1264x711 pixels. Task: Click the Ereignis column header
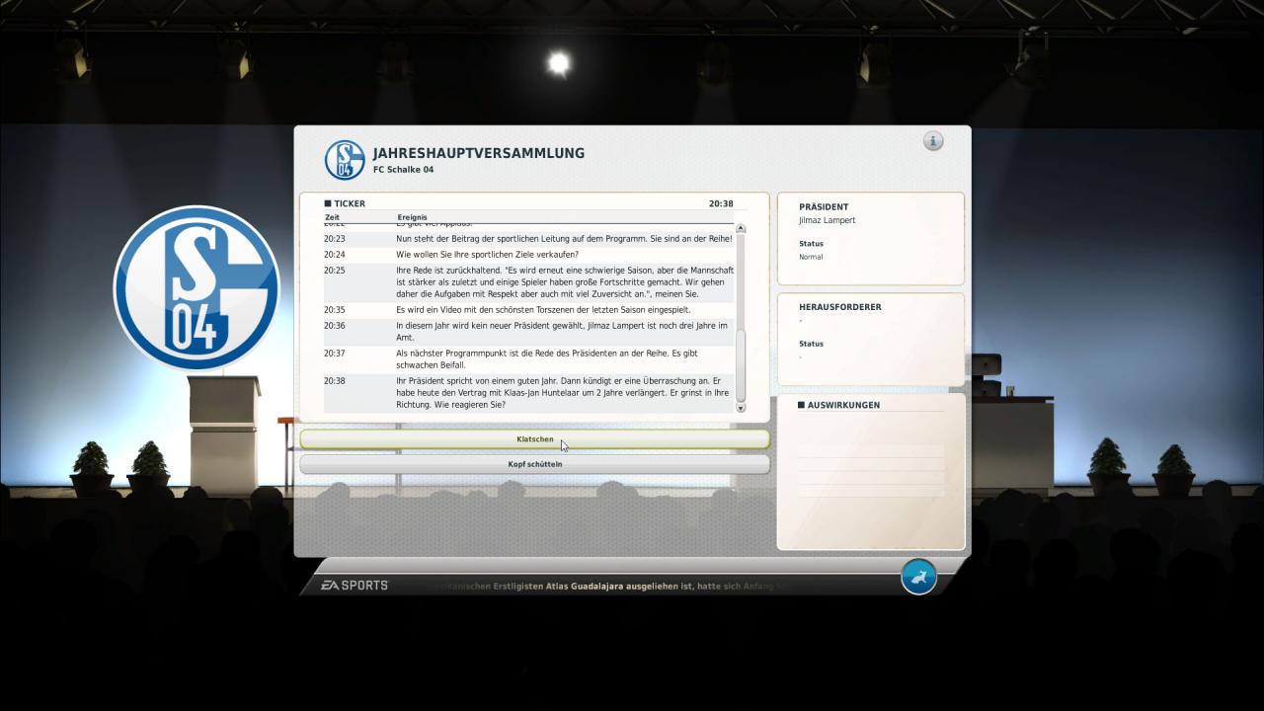[x=413, y=217]
